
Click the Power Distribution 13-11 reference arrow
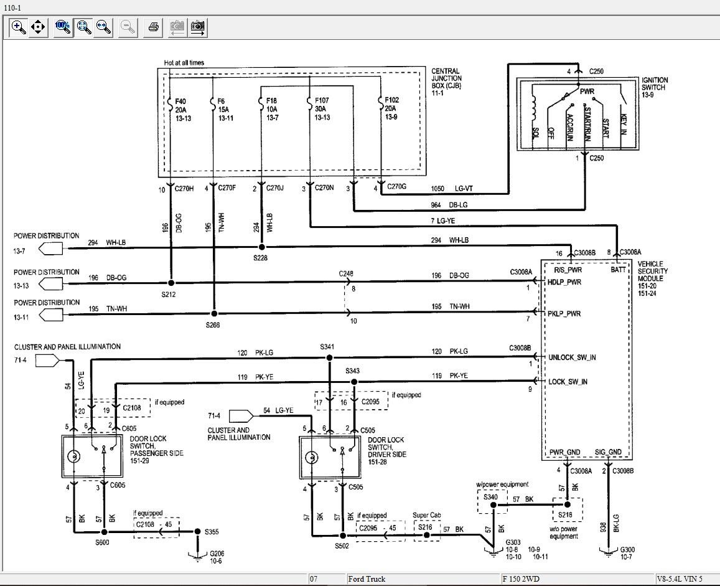(52, 316)
